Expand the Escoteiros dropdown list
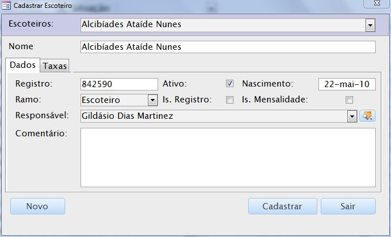 (370, 25)
